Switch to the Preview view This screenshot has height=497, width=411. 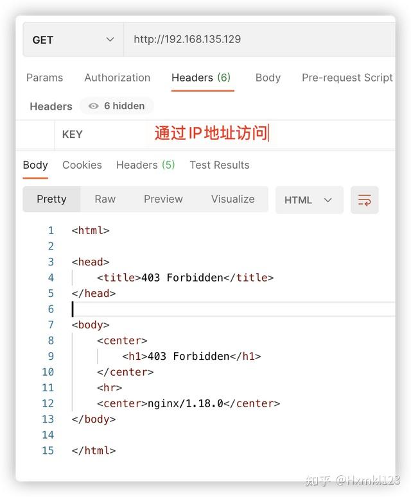pyautogui.click(x=163, y=199)
